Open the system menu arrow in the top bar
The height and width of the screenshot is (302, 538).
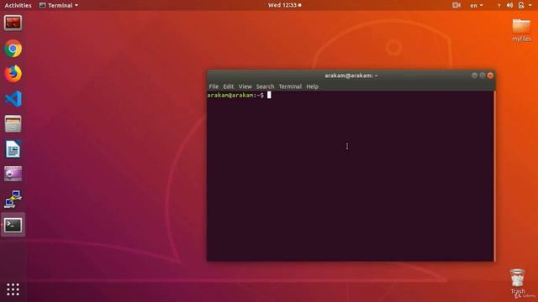coord(530,5)
